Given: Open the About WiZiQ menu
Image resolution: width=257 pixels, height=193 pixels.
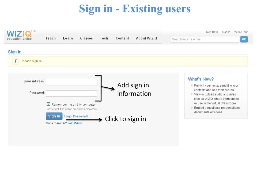Looking at the screenshot, I should [x=146, y=38].
